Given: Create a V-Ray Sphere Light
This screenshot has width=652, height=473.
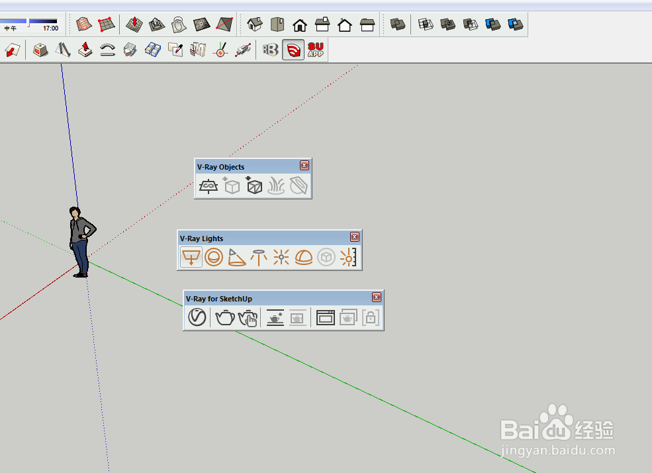Looking at the screenshot, I should [x=214, y=258].
